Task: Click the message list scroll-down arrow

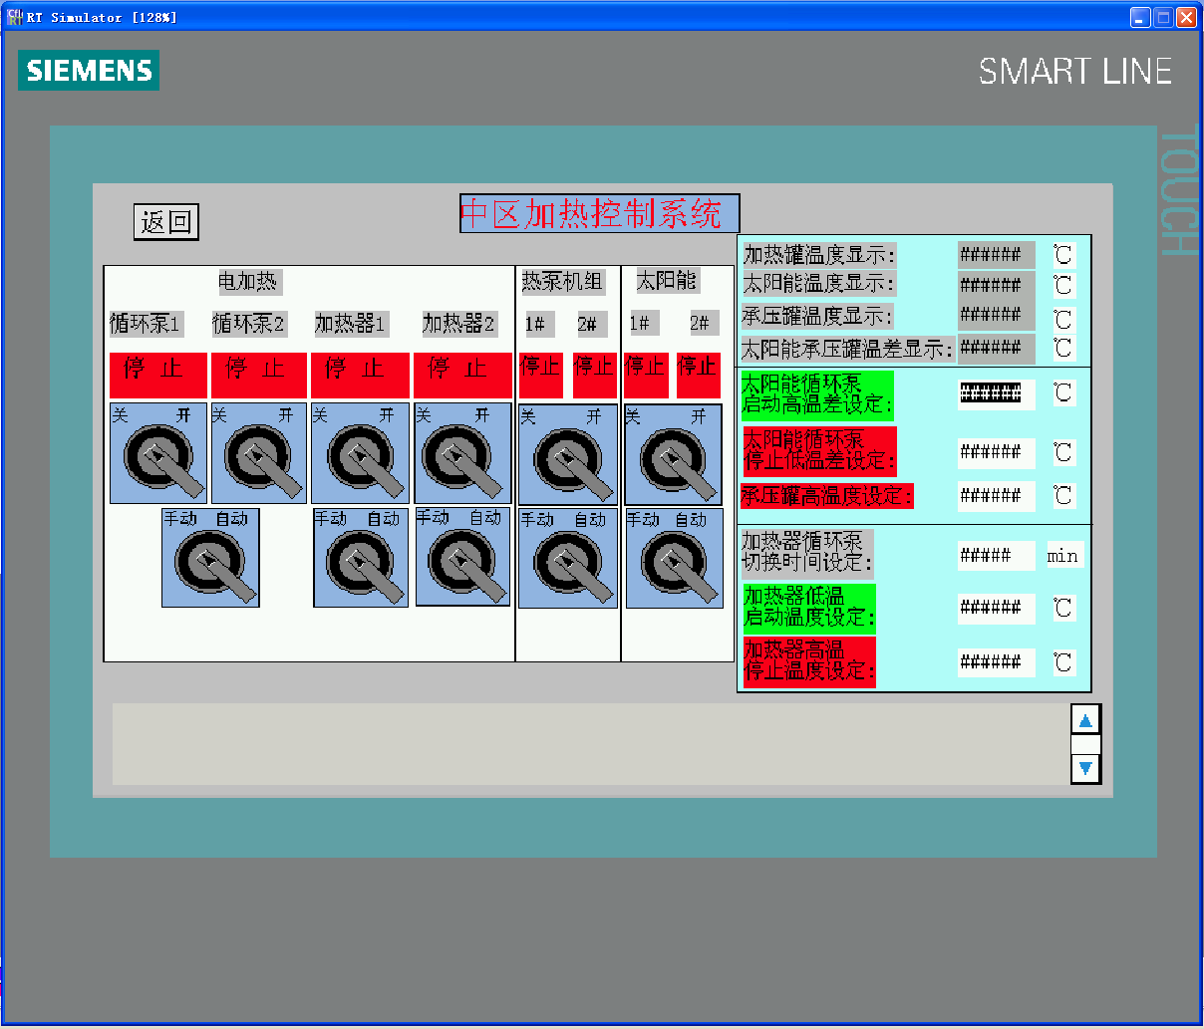Action: coord(1085,767)
